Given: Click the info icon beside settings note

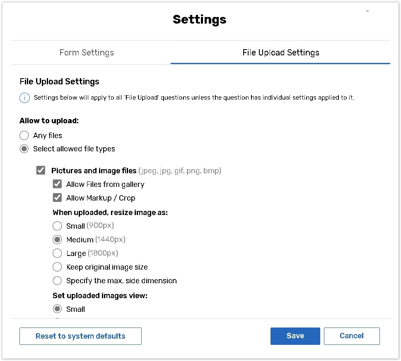Looking at the screenshot, I should coord(25,98).
